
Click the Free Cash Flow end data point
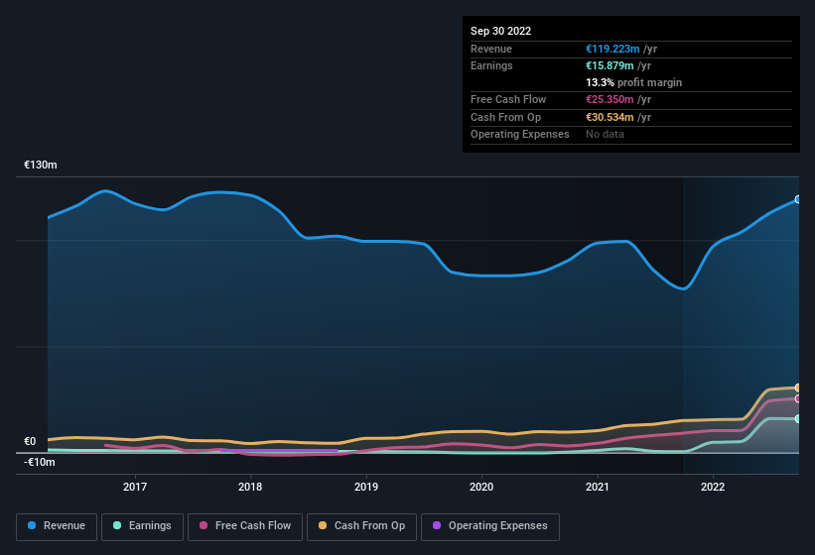[x=798, y=398]
